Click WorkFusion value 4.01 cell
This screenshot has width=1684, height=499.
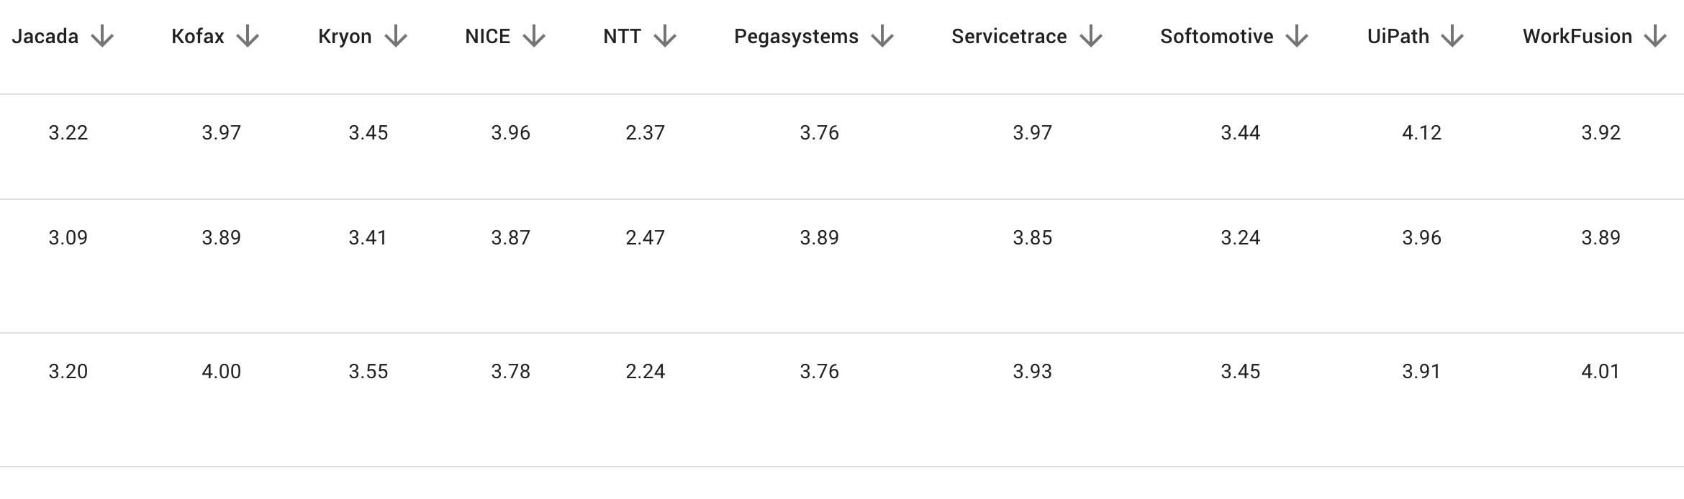click(1601, 372)
